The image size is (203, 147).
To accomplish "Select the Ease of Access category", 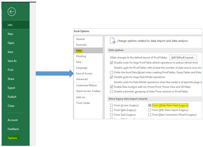I will click(x=88, y=73).
